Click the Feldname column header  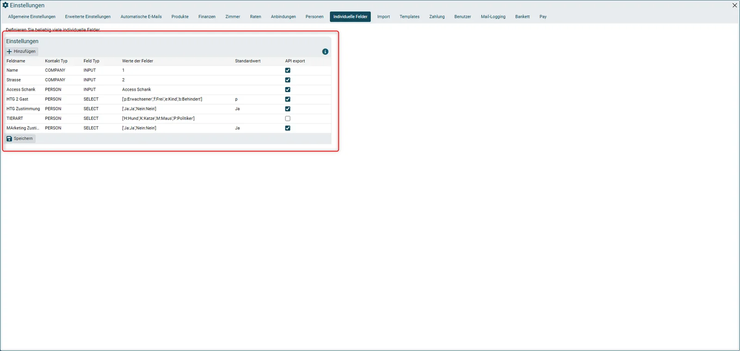(16, 61)
